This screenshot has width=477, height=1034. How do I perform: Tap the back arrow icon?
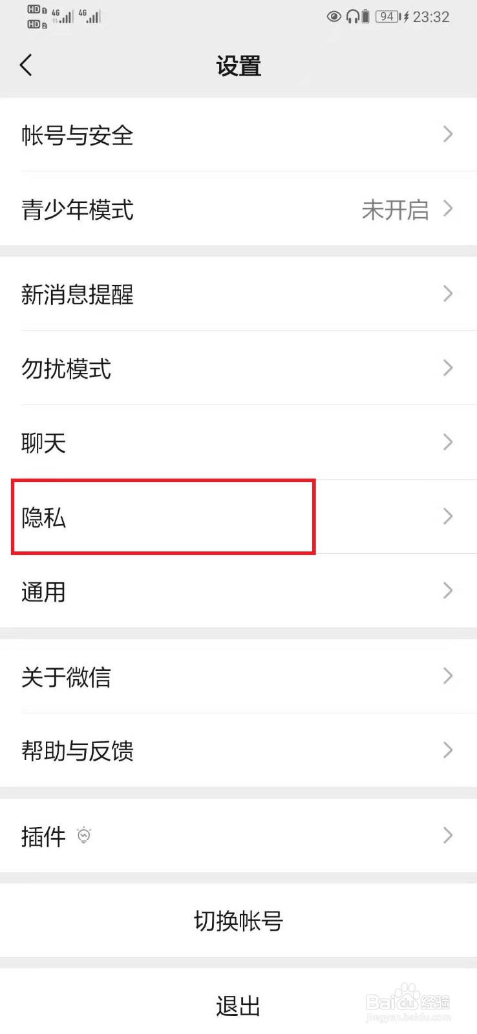click(x=26, y=65)
